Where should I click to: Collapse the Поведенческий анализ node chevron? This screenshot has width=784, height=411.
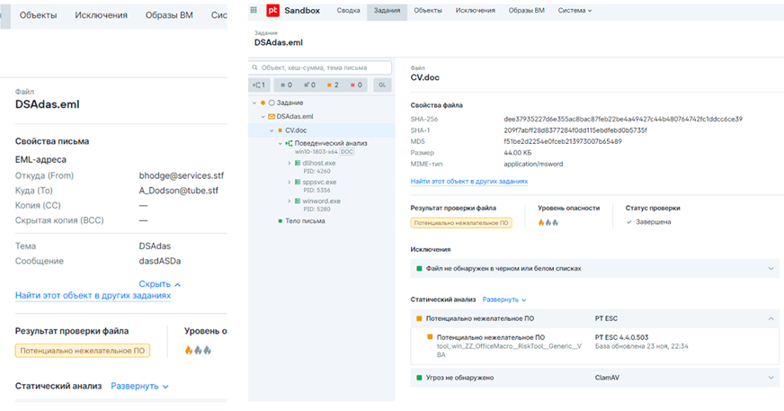click(x=280, y=143)
